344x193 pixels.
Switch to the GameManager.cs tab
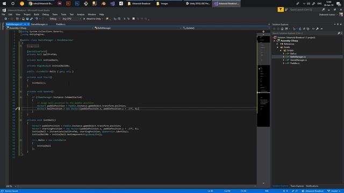(39, 24)
